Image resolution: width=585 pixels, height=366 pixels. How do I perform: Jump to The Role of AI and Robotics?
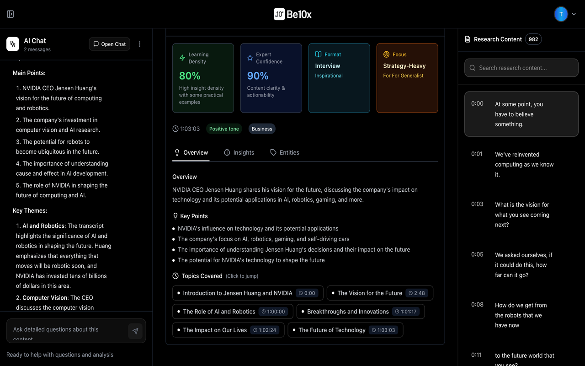tap(233, 312)
